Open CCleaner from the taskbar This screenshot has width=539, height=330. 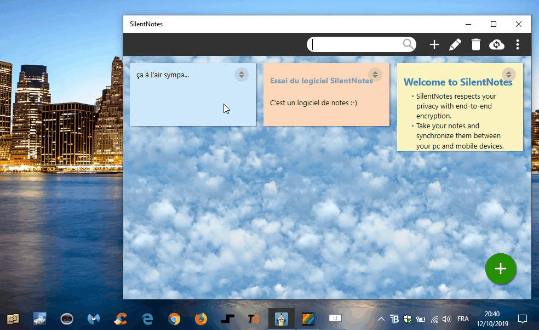pyautogui.click(x=121, y=320)
